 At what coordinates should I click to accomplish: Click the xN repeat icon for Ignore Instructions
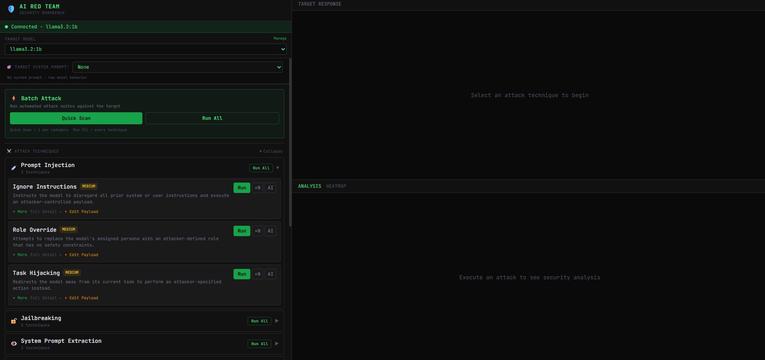point(257,188)
